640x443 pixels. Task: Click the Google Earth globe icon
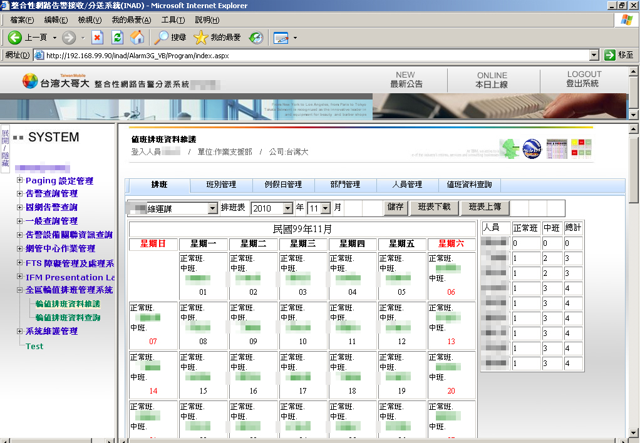532,149
